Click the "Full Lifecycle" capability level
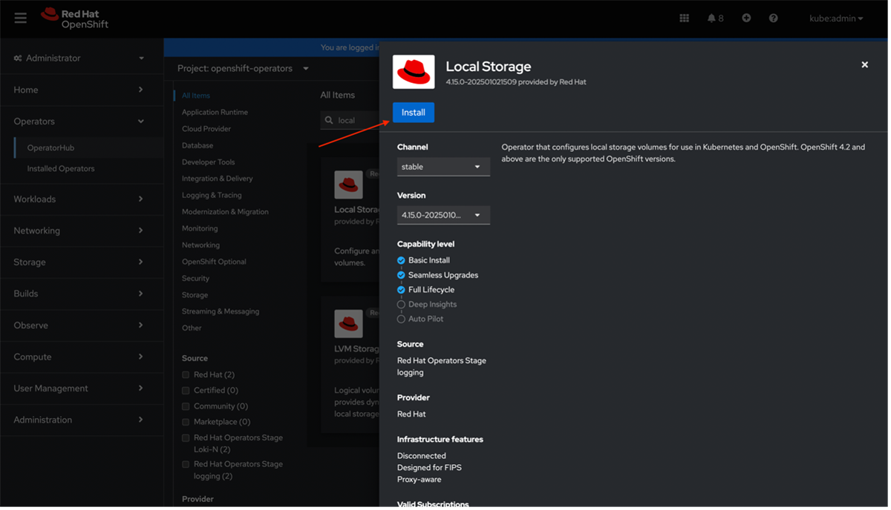Screen dimensions: 891x510 (431, 290)
